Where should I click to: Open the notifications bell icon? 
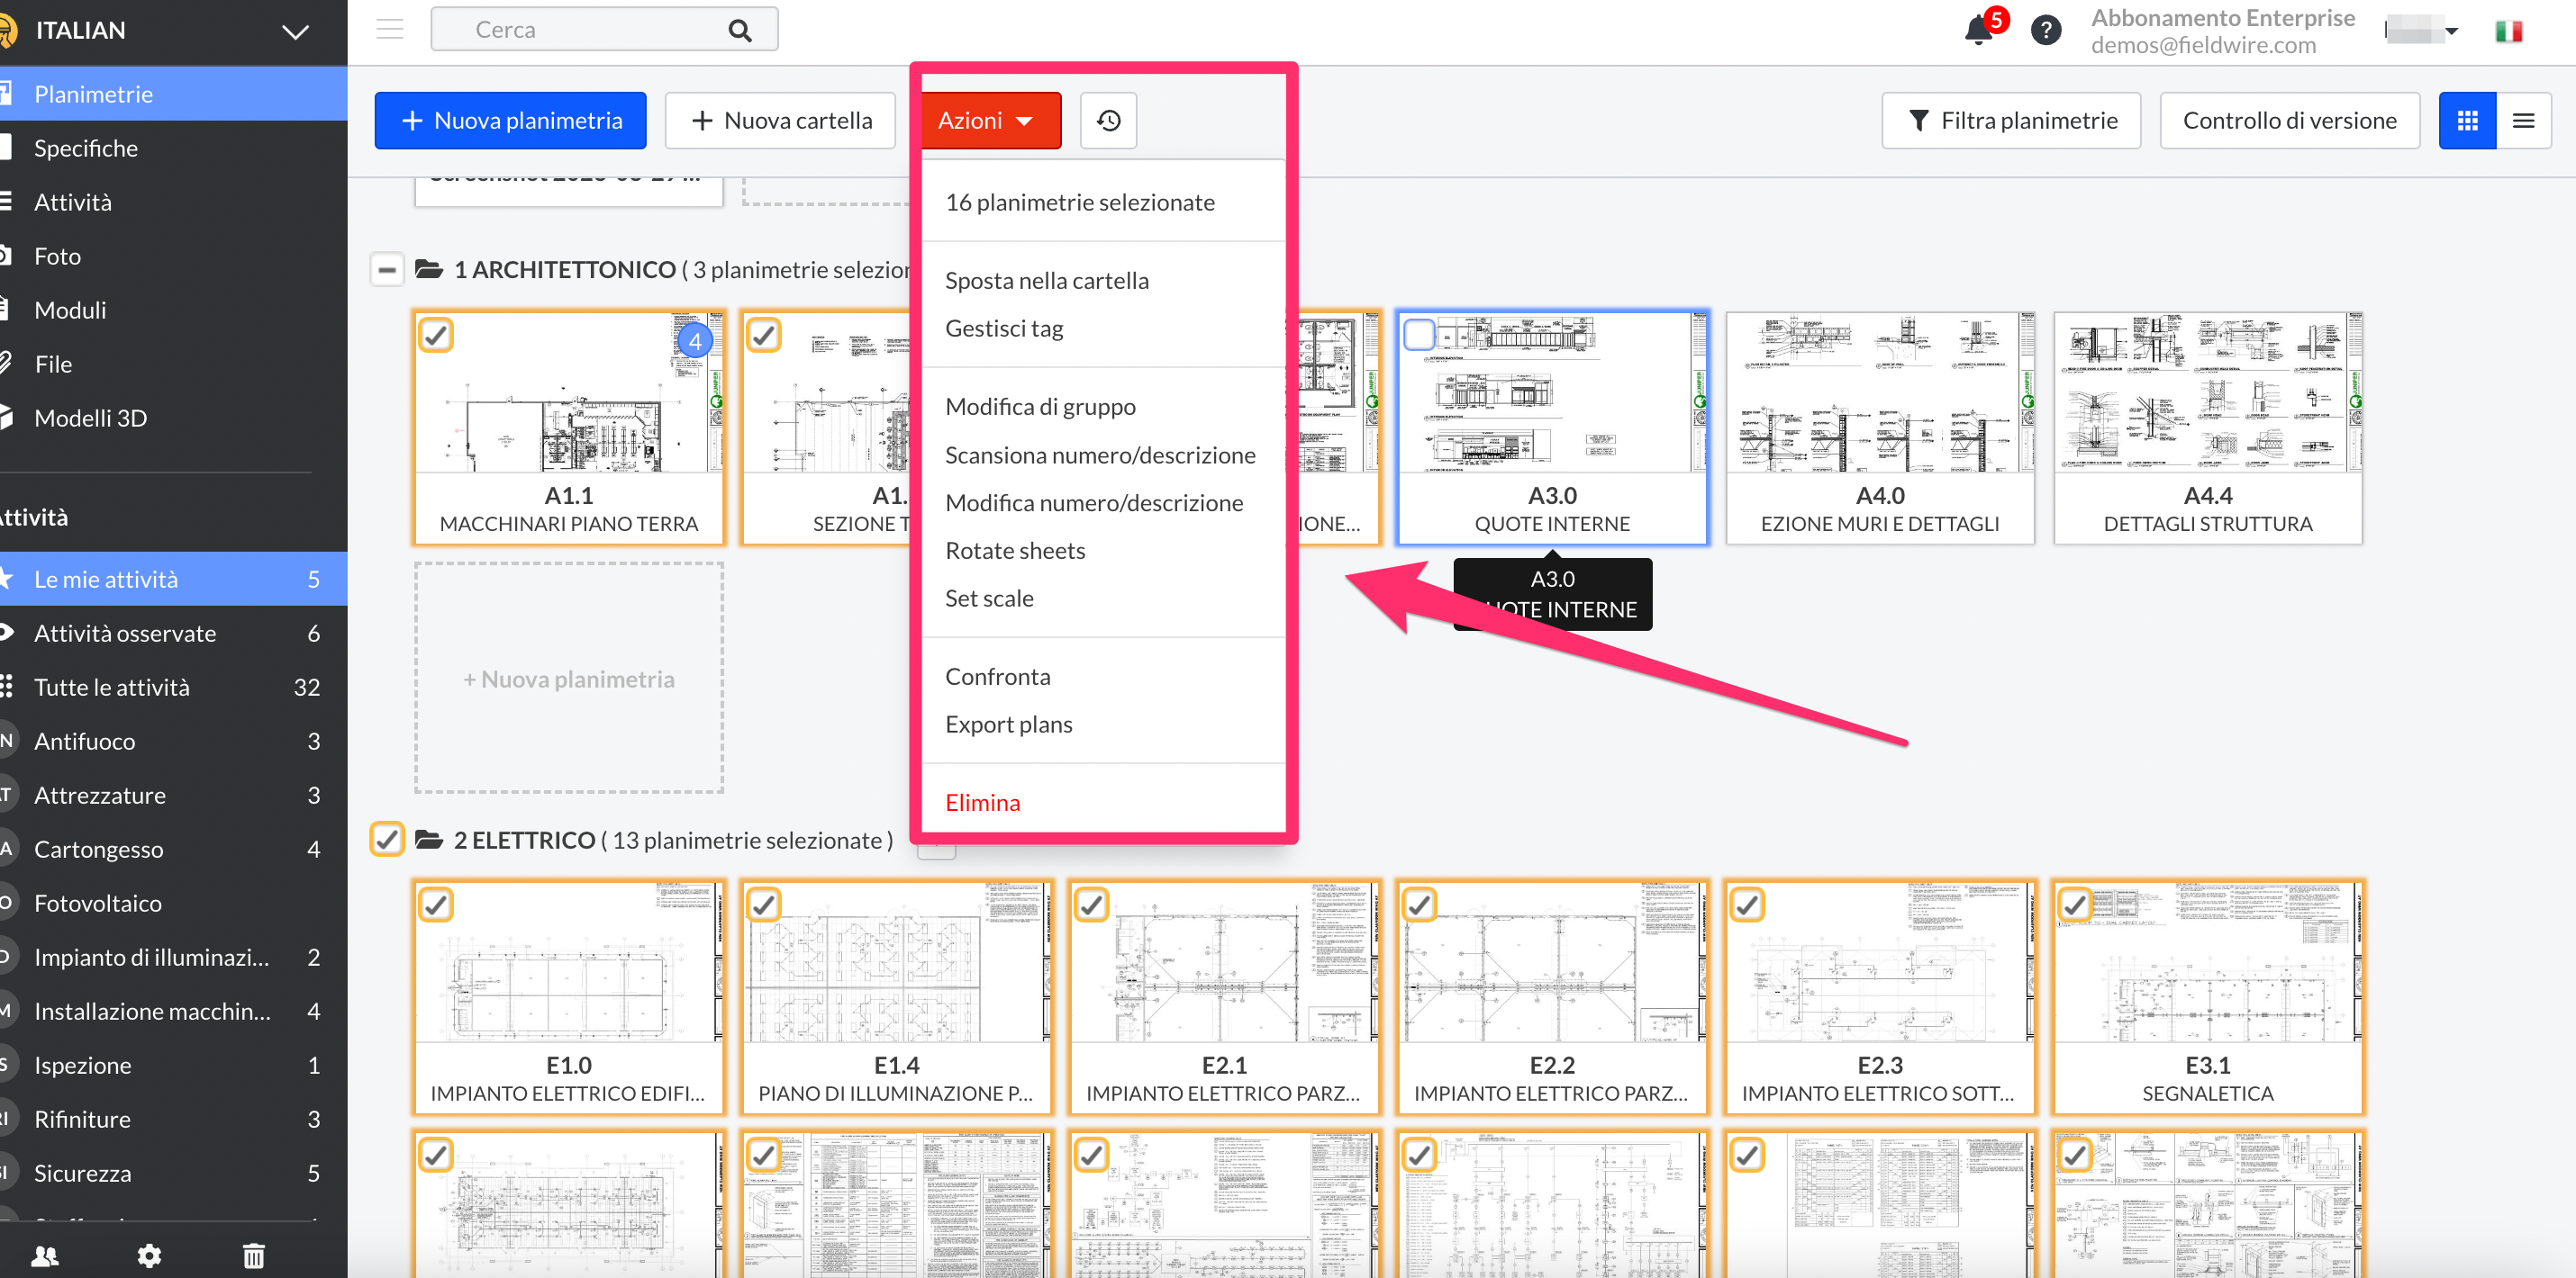1978,30
